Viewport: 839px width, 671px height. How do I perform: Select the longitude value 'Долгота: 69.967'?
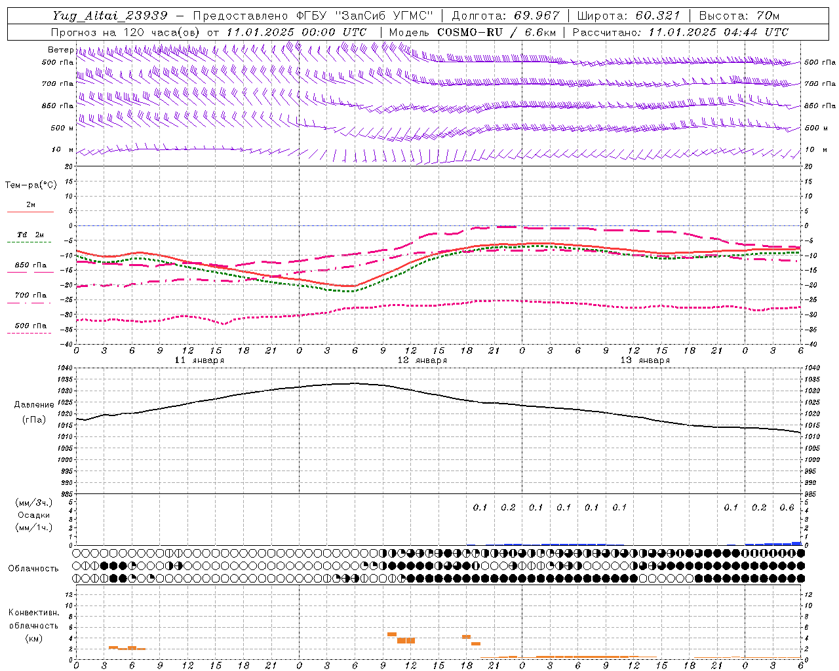506,16
